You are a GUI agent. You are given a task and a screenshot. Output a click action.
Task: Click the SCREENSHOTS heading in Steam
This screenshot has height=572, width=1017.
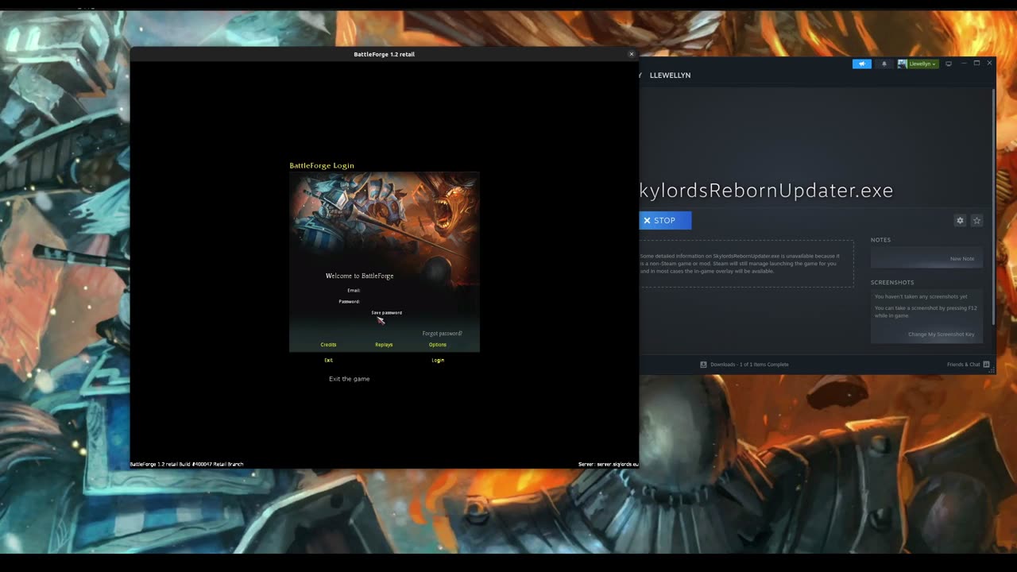pyautogui.click(x=892, y=283)
